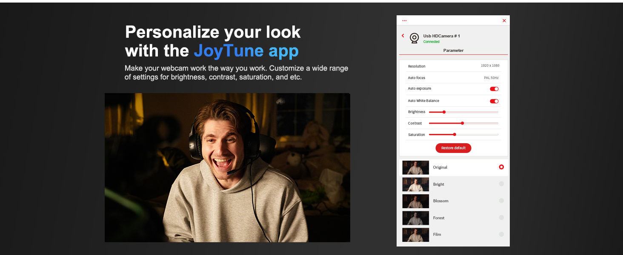This screenshot has height=255, width=623.
Task: Click the large webcam preview photo
Action: point(227,167)
